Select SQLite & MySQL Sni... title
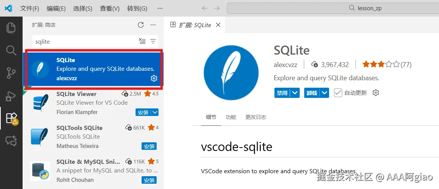Image resolution: width=439 pixels, height=189 pixels. tap(88, 162)
